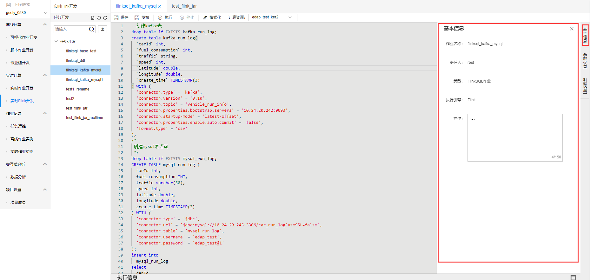Open flinksql_base_test task
This screenshot has width=590, height=280.
pyautogui.click(x=81, y=51)
